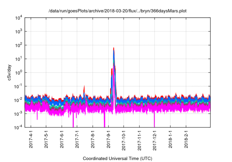232x162 pixels.
Task: Click the 10^2 y-axis tick label
Action: (19, 45)
